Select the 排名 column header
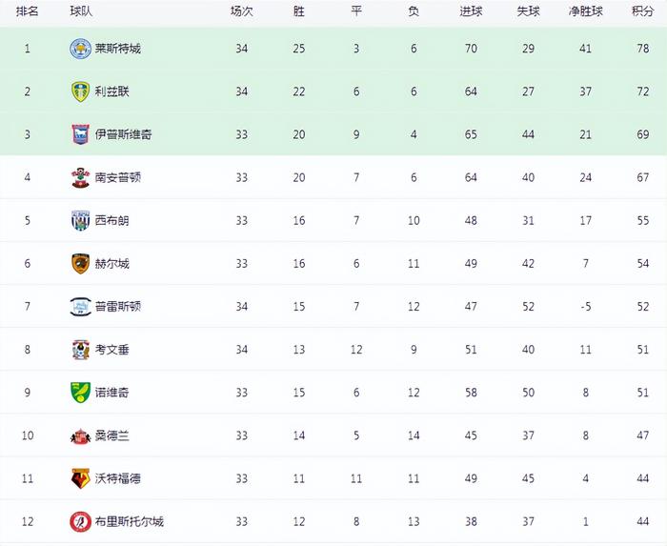667x546 pixels. coord(28,11)
